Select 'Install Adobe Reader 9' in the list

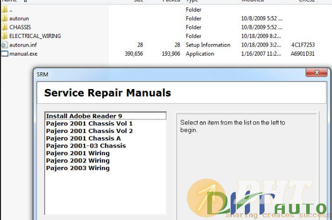point(105,116)
